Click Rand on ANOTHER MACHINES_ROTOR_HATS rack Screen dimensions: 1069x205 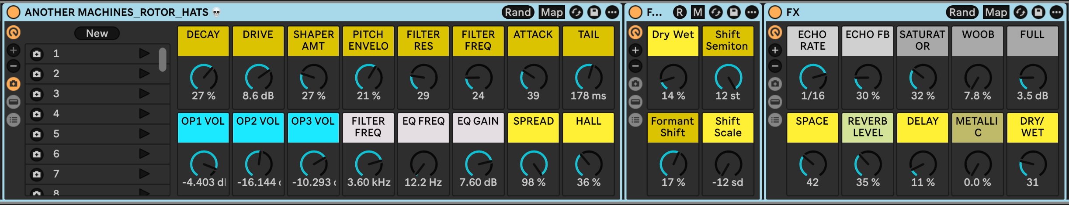click(x=518, y=12)
